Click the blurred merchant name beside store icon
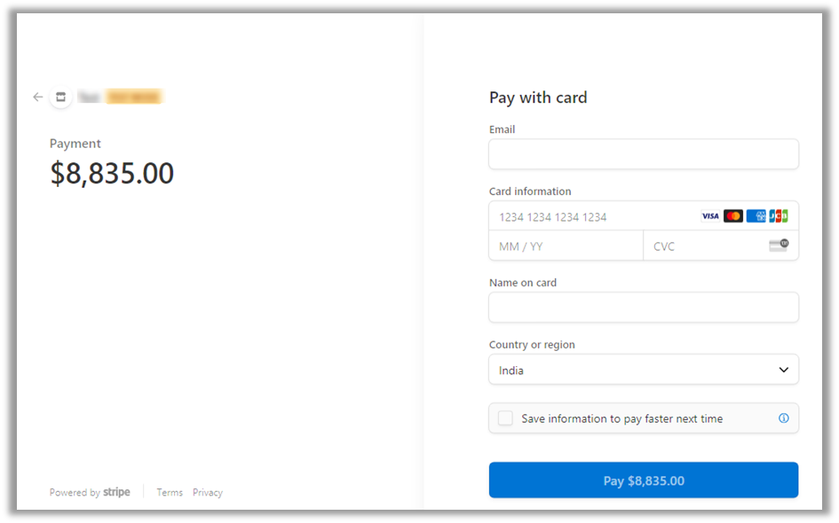 click(121, 97)
